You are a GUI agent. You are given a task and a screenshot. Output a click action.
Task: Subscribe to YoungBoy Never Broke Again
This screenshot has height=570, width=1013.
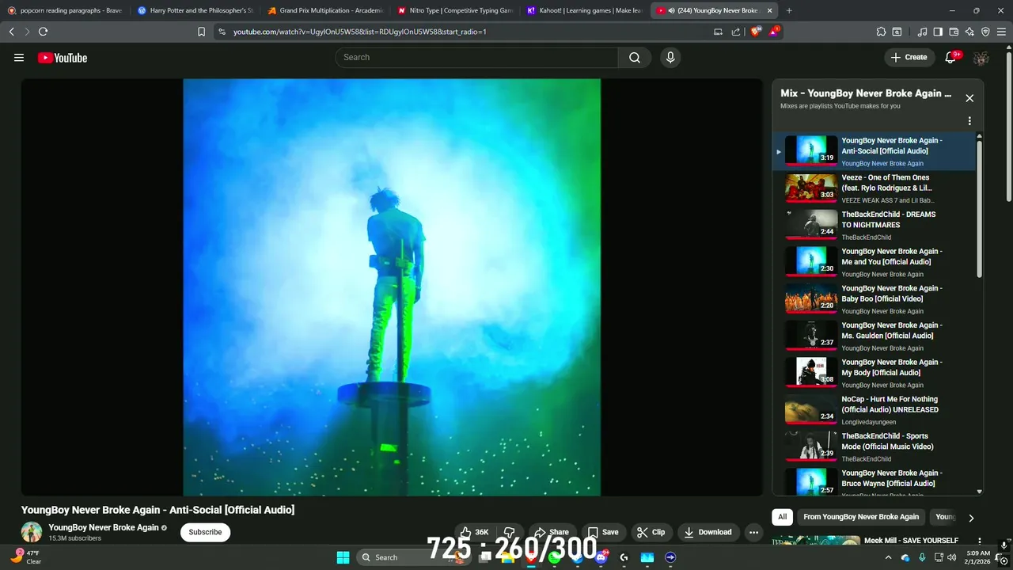pos(205,532)
